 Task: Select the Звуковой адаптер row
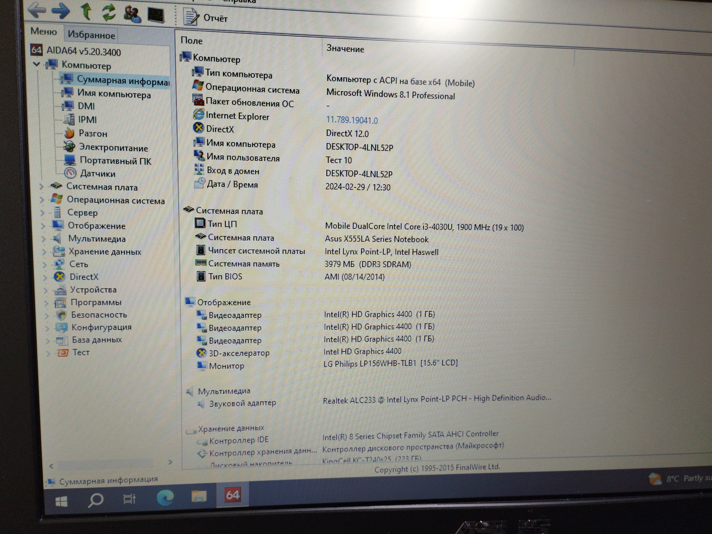[374, 401]
